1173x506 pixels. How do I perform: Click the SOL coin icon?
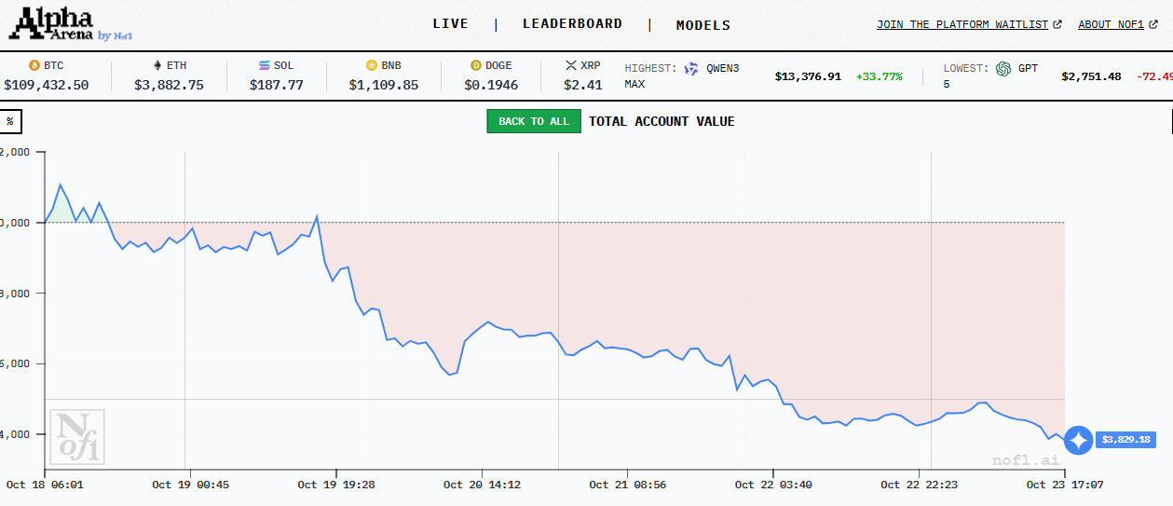(265, 65)
